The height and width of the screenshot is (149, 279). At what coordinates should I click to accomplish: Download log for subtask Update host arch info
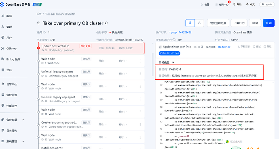click(244, 47)
